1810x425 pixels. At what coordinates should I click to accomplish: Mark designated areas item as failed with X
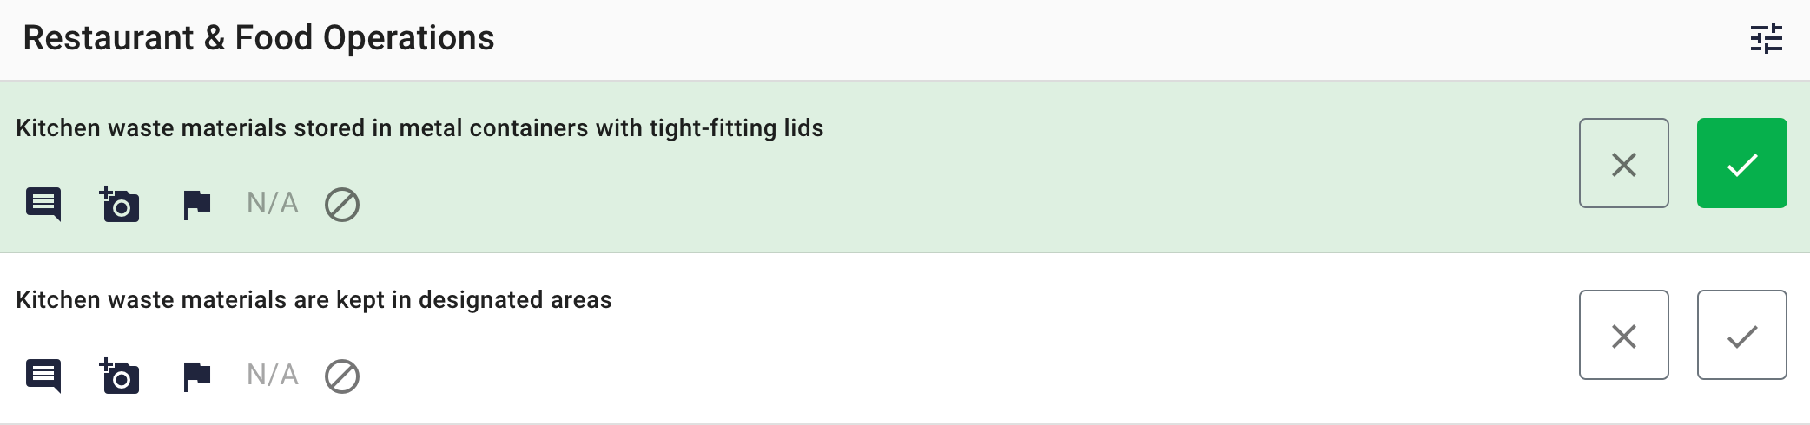click(1624, 335)
